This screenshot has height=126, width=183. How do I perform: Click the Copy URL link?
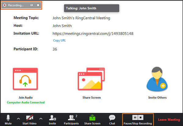59,40
